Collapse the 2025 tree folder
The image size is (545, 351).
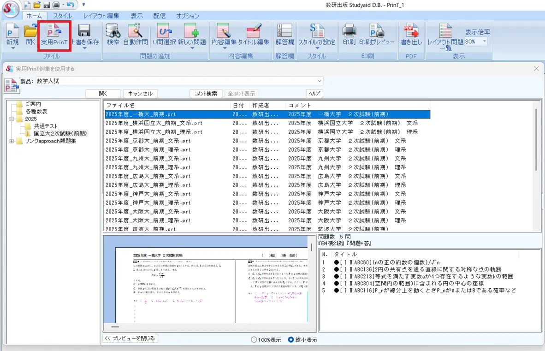12,119
